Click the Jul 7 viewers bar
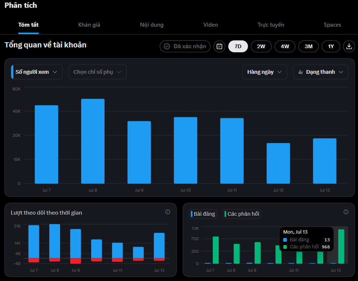The image size is (358, 281). point(46,144)
